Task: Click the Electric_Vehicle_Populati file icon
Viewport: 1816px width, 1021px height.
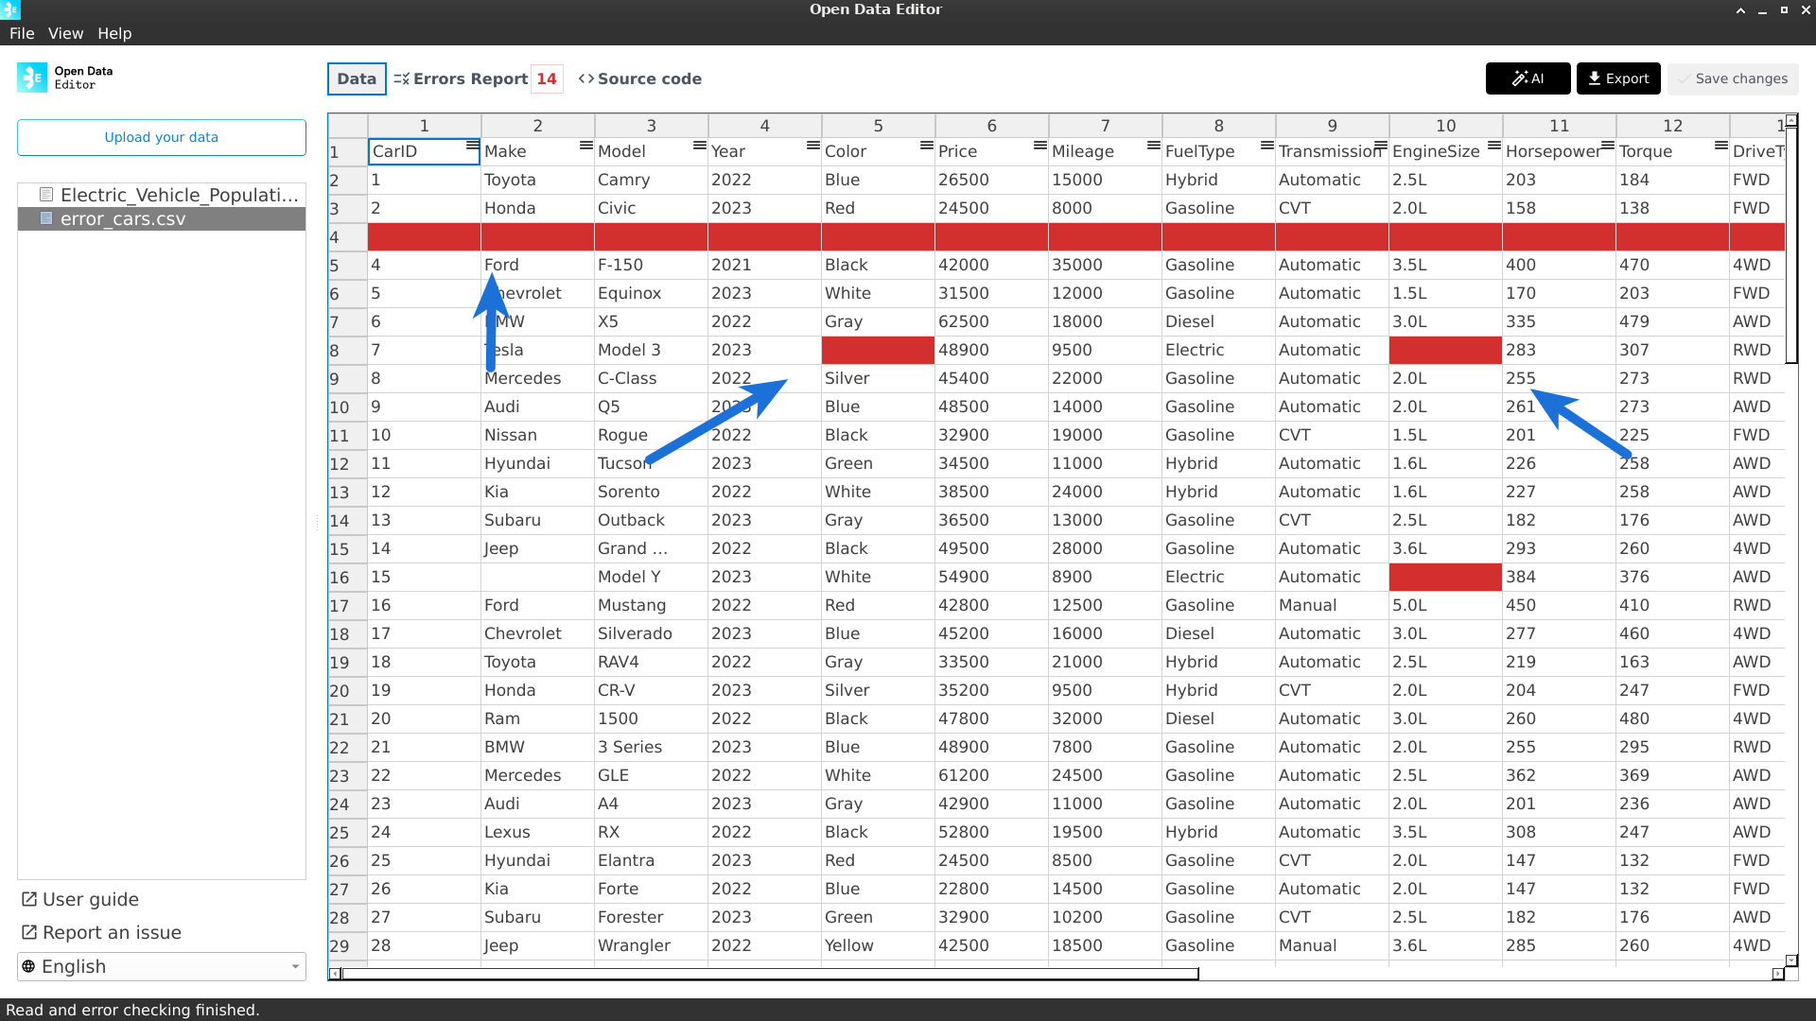Action: [x=45, y=195]
